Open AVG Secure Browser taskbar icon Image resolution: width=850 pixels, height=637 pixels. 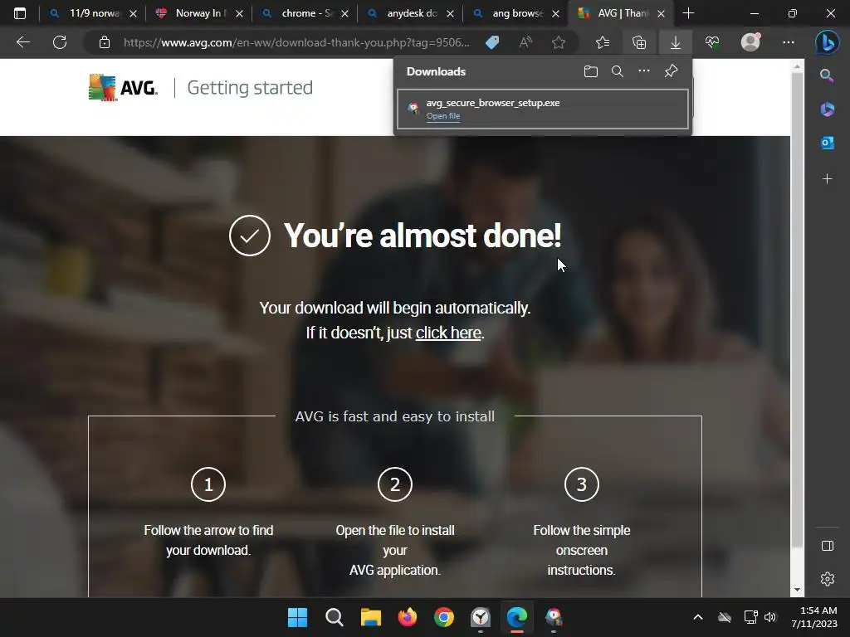tap(554, 617)
